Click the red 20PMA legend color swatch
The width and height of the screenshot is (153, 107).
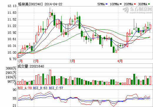point(135,4)
